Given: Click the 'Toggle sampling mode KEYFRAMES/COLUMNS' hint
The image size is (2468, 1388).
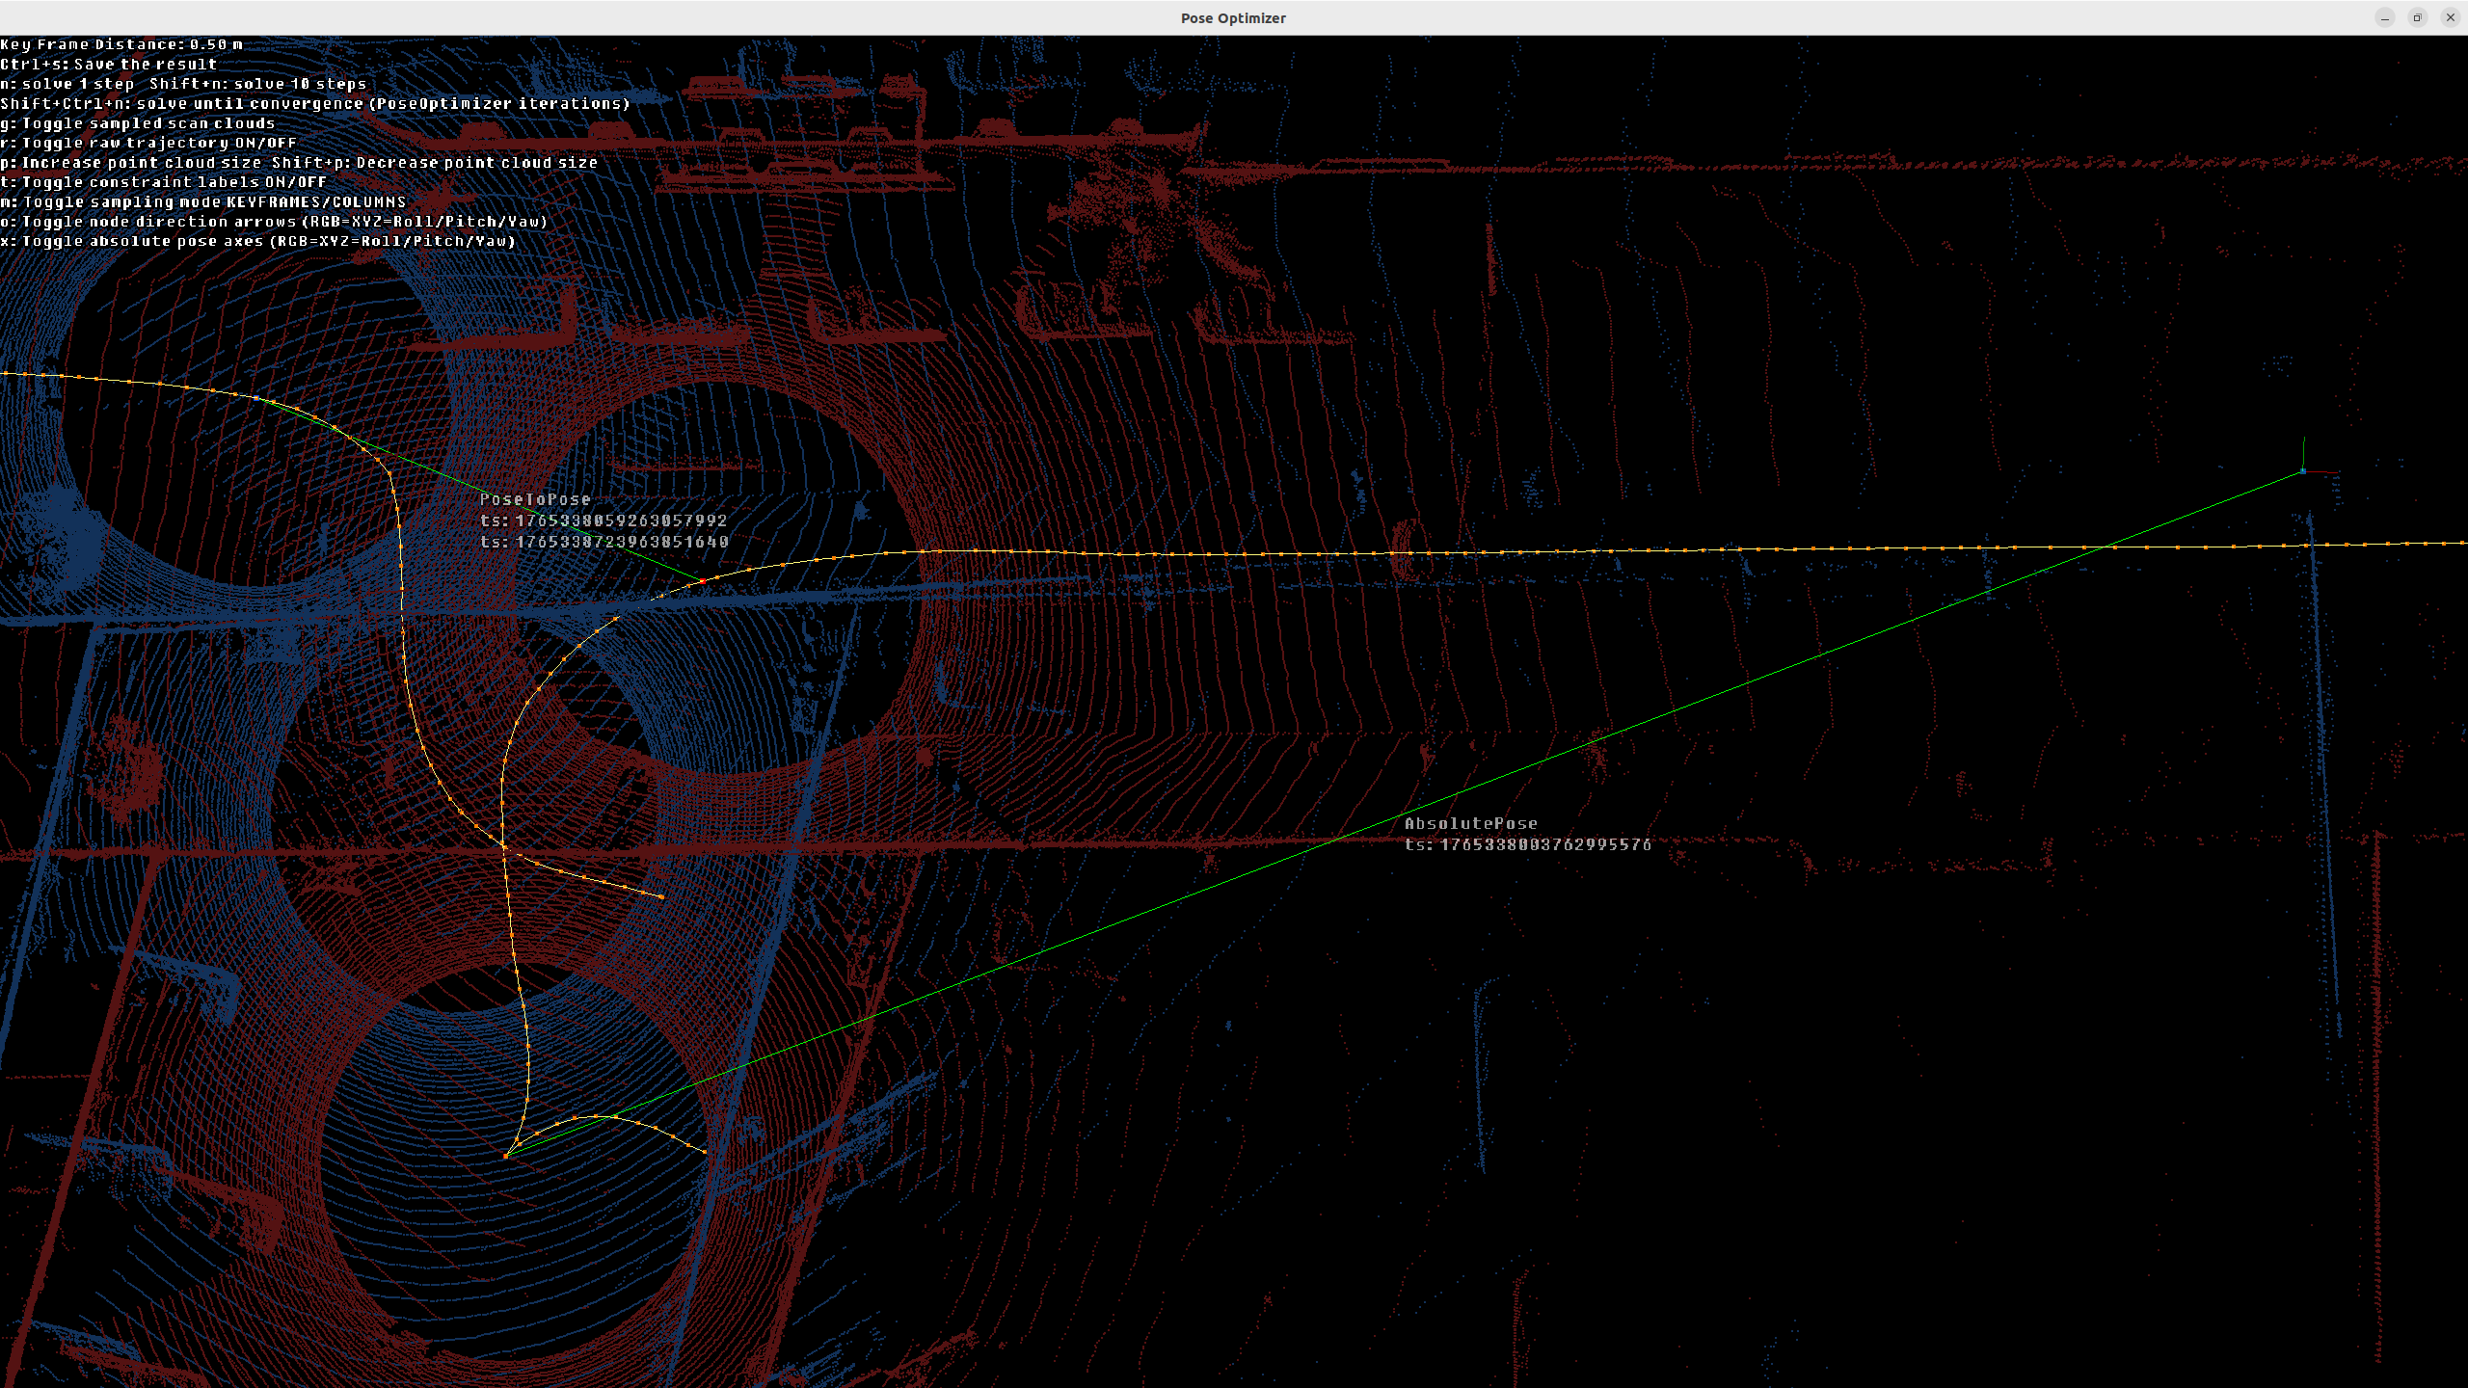Looking at the screenshot, I should point(202,201).
